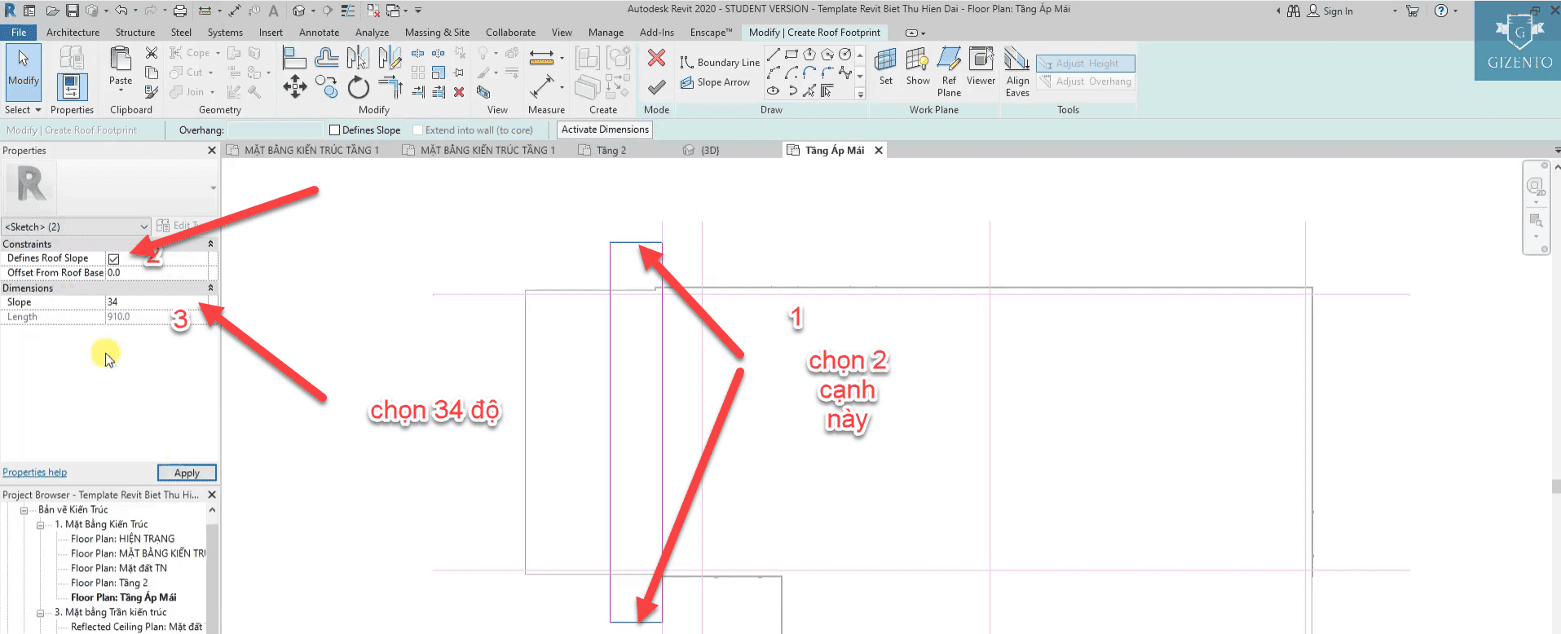Click the Apply button in Properties
This screenshot has width=1561, height=634.
(x=187, y=473)
